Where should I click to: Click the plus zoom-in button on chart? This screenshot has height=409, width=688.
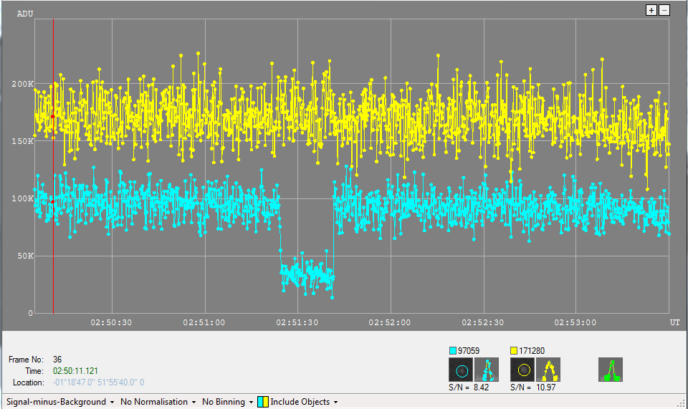coord(651,10)
